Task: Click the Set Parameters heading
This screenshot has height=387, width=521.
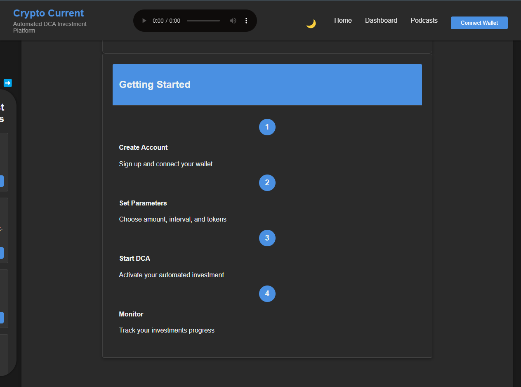Action: tap(143, 203)
